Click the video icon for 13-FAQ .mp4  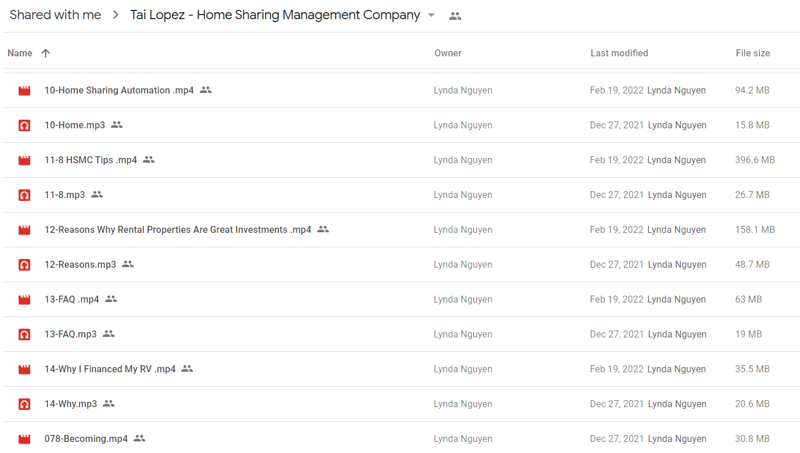tap(24, 300)
